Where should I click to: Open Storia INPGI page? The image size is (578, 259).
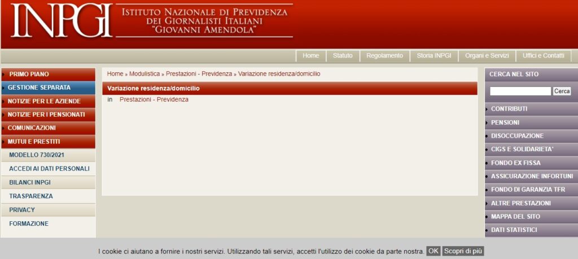pyautogui.click(x=433, y=56)
